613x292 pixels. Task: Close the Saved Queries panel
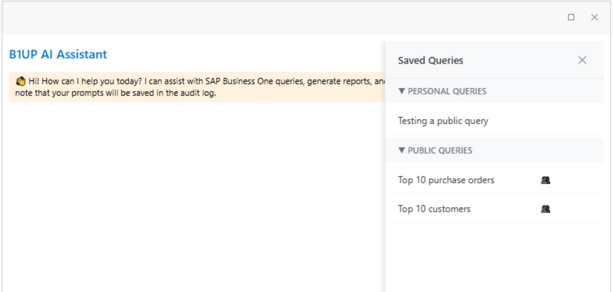[x=582, y=60]
